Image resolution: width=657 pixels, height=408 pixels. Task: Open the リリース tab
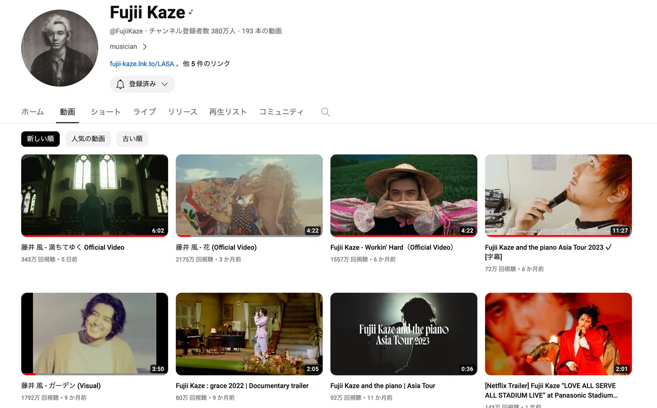pyautogui.click(x=182, y=112)
